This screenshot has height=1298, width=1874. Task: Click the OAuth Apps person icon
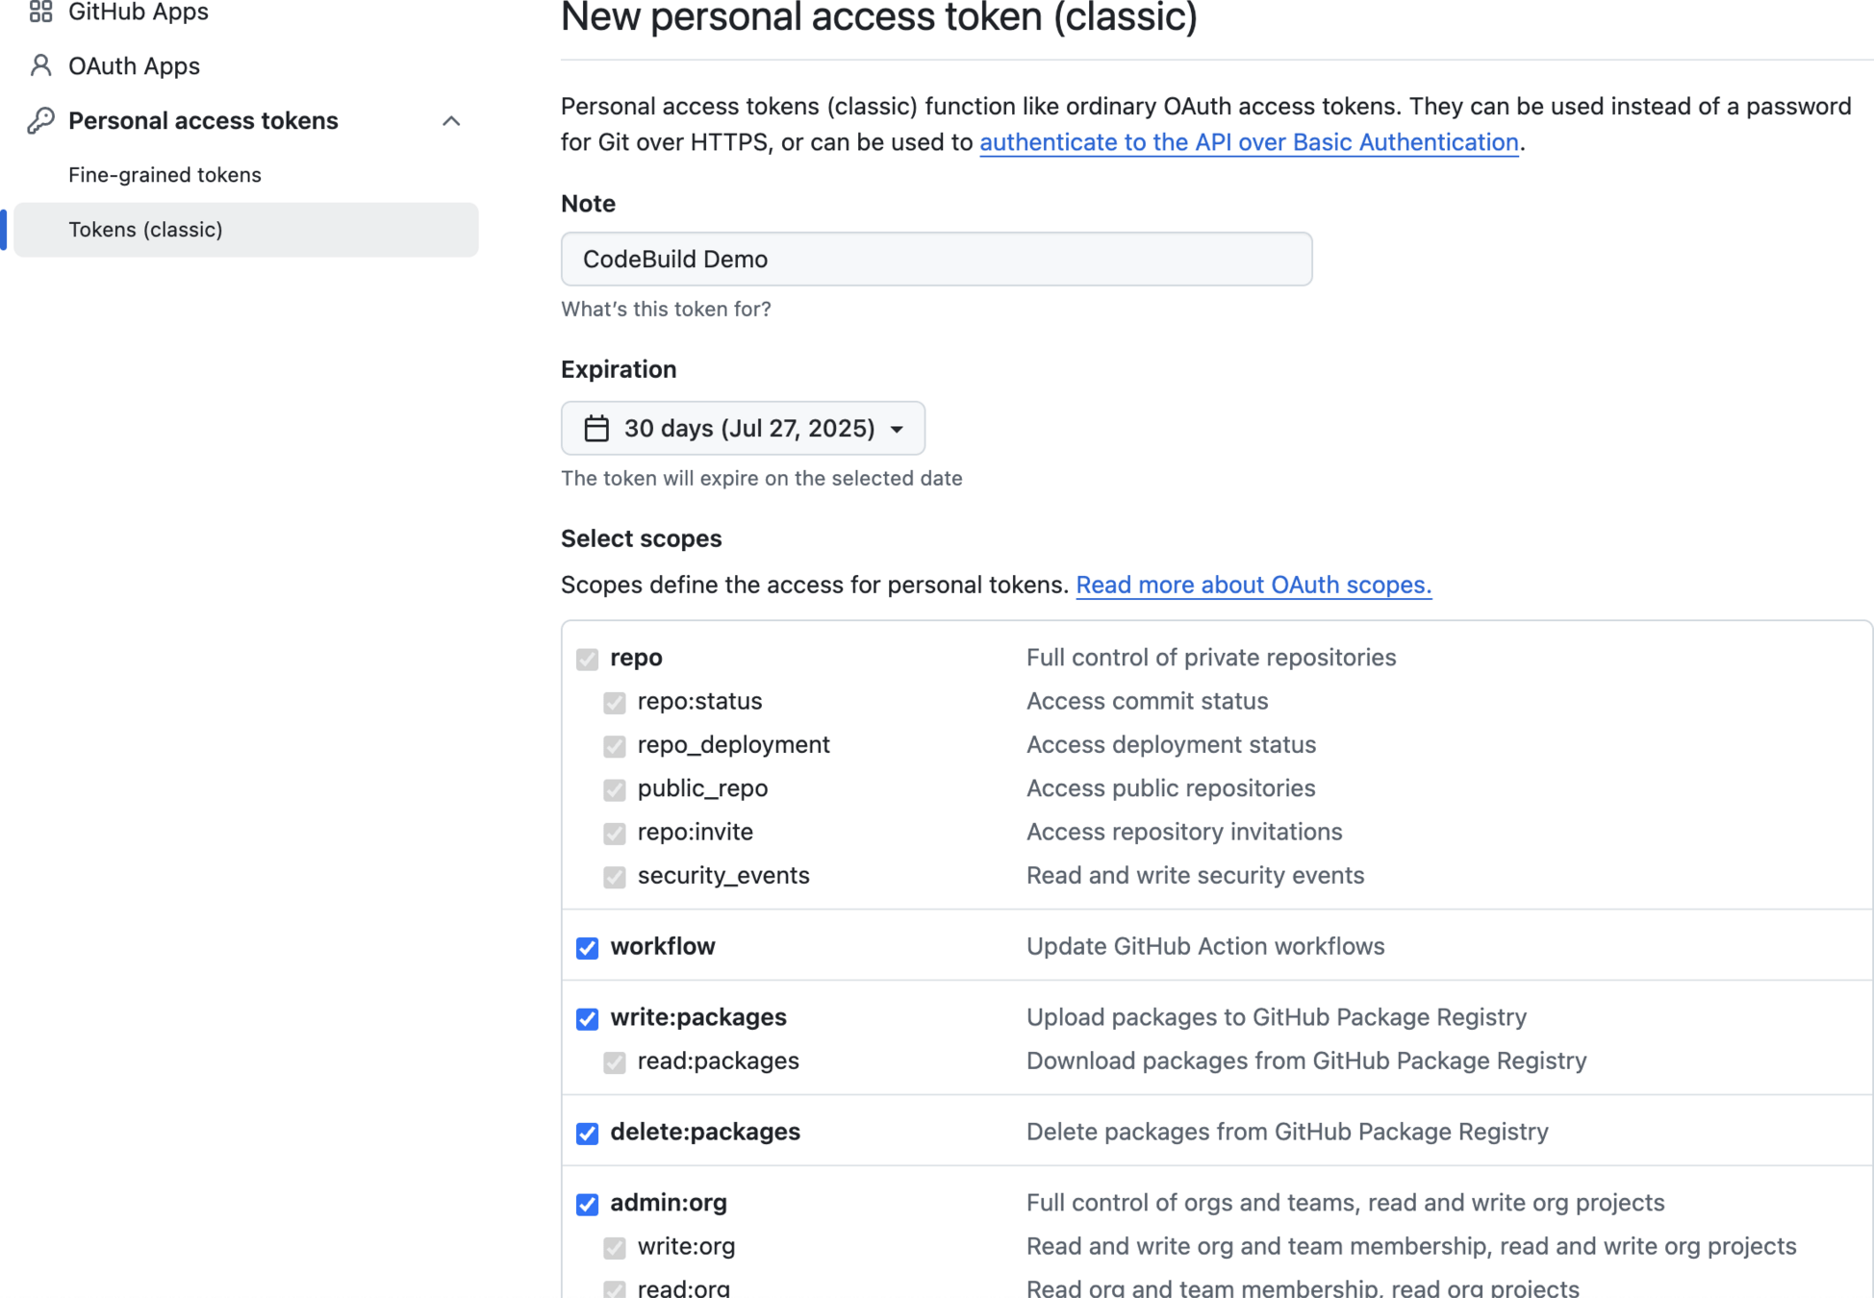click(x=40, y=65)
